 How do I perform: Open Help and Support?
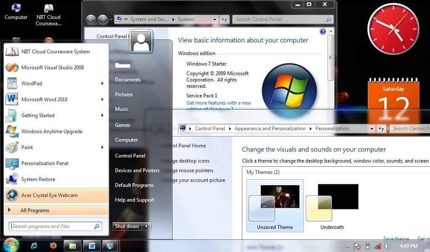pos(134,200)
